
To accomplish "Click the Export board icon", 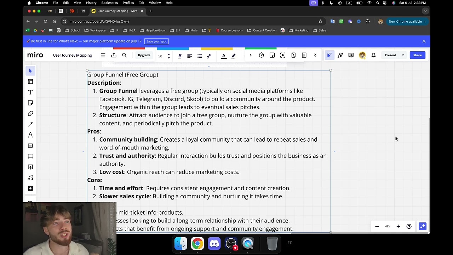I will point(114,55).
